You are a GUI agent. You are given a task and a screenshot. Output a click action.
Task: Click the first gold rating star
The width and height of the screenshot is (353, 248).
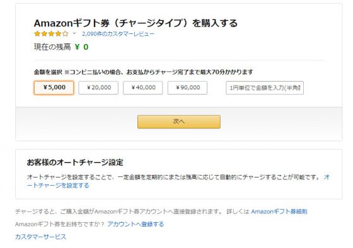point(37,34)
